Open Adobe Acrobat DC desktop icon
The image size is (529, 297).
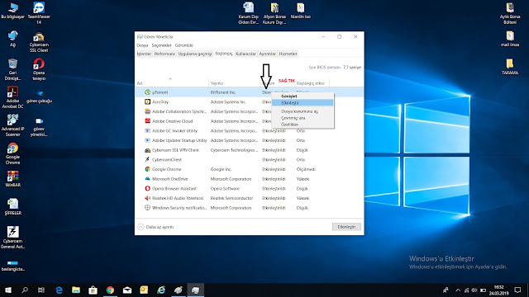pos(13,97)
